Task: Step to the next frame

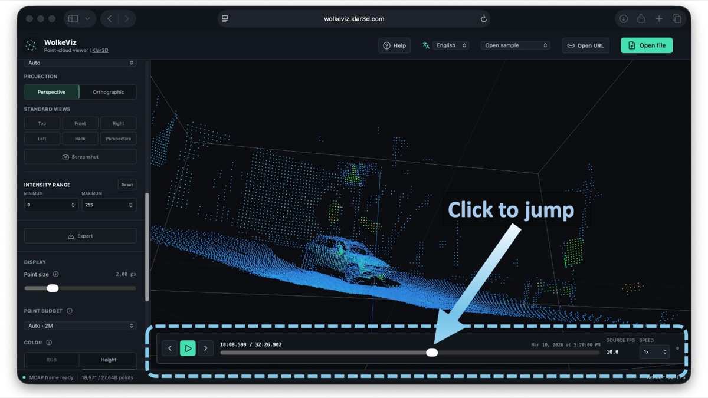Action: tap(206, 348)
